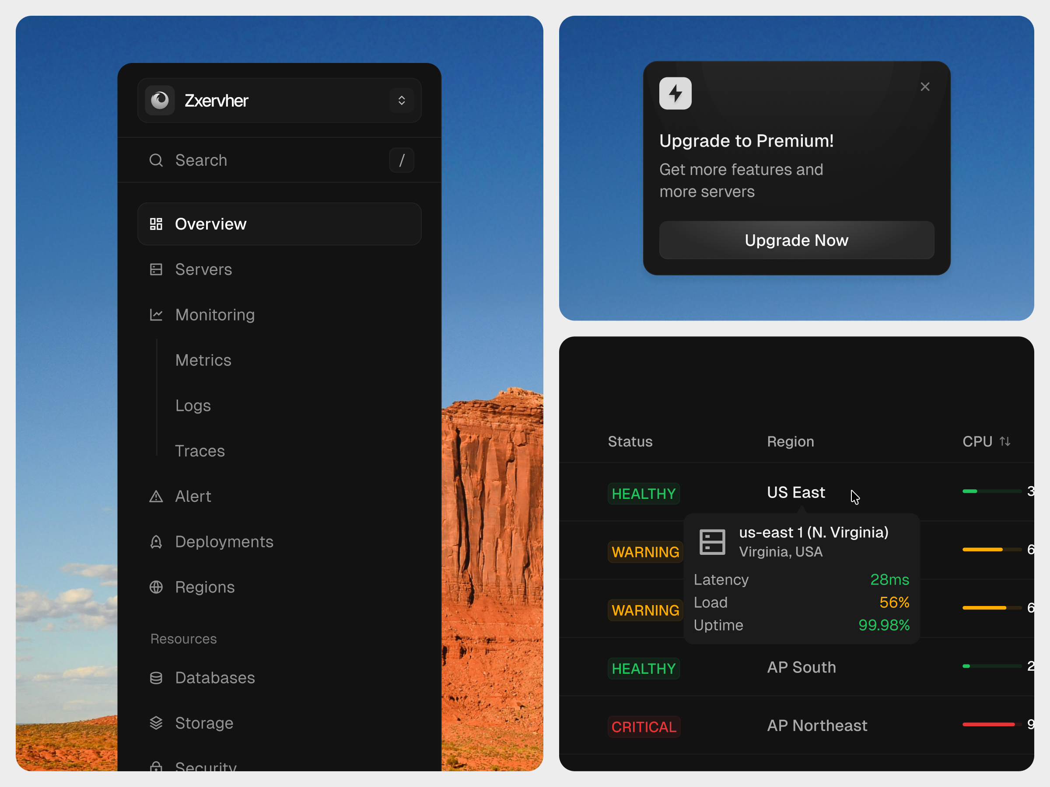Open the Traces page
This screenshot has width=1050, height=787.
(199, 451)
